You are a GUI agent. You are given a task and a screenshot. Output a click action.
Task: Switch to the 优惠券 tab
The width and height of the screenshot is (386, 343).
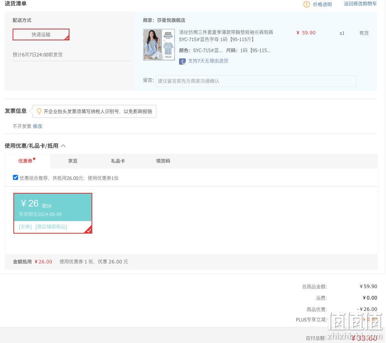[x=26, y=161]
